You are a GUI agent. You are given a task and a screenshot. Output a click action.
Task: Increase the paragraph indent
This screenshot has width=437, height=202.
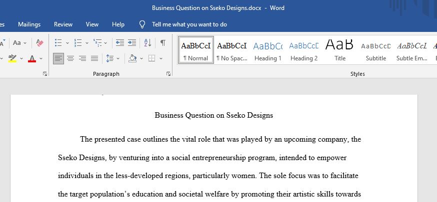[x=132, y=43]
